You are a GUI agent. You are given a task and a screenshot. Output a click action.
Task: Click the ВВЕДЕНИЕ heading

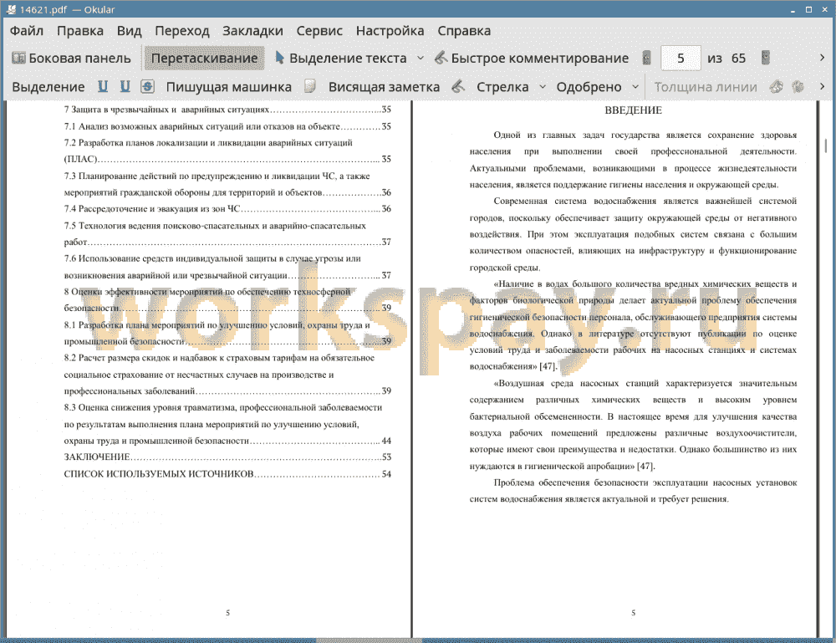pyautogui.click(x=633, y=110)
